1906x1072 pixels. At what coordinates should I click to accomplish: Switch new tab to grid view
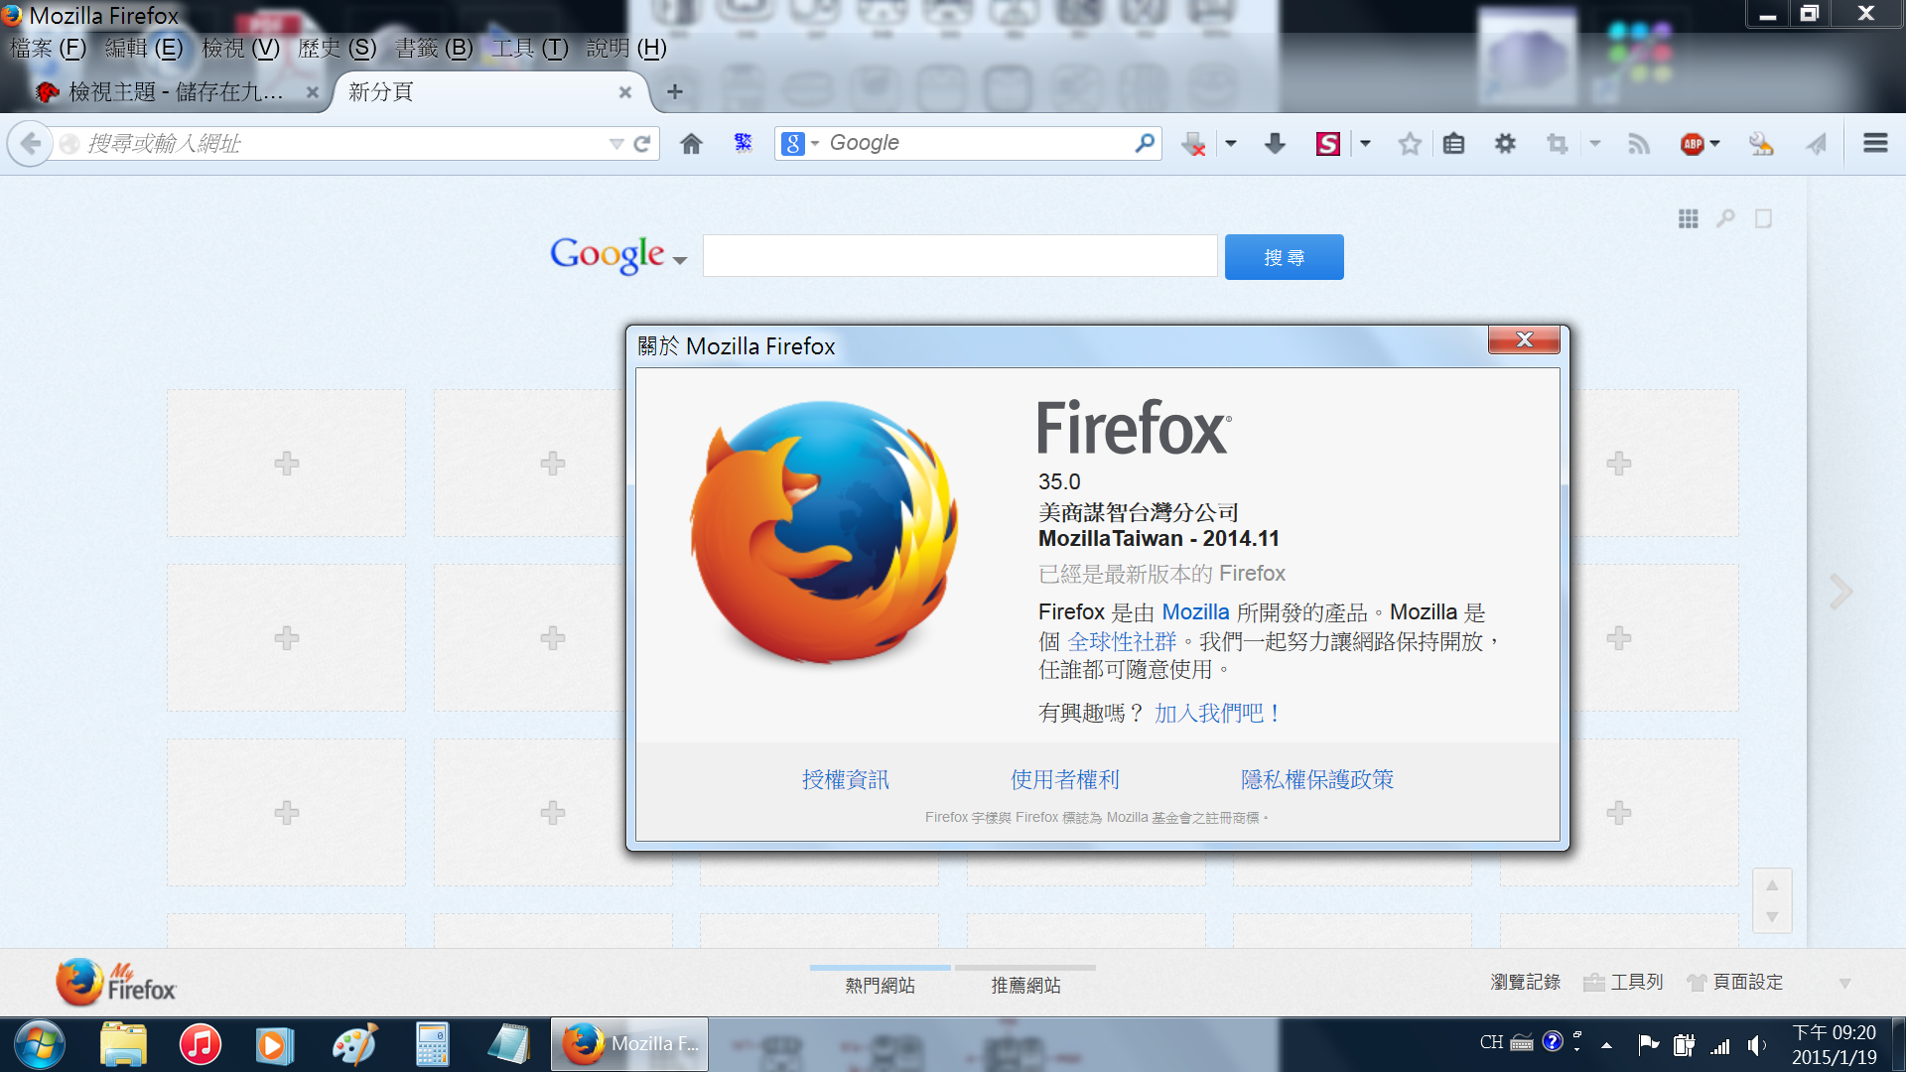[x=1688, y=218]
